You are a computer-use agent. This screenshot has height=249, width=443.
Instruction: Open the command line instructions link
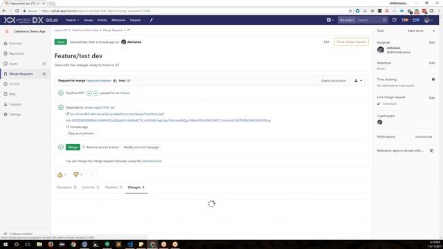click(x=152, y=161)
